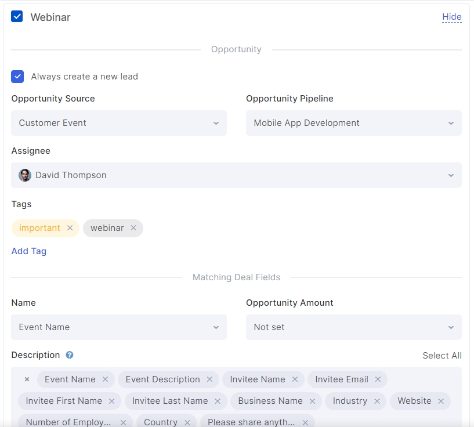Click David Thompson's avatar

coord(25,175)
